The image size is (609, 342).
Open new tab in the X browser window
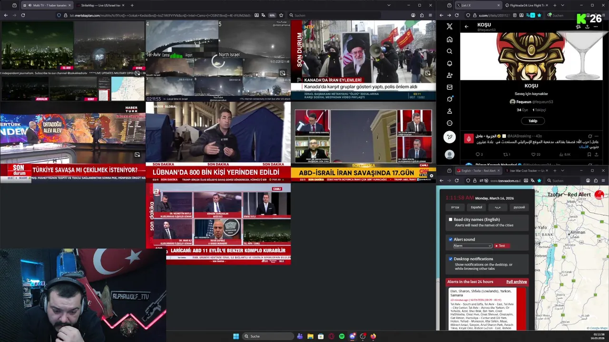pos(555,5)
